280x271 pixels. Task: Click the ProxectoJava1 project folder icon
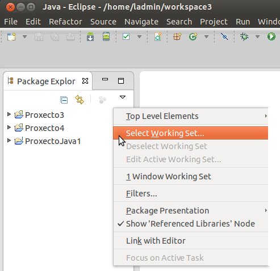[19, 141]
